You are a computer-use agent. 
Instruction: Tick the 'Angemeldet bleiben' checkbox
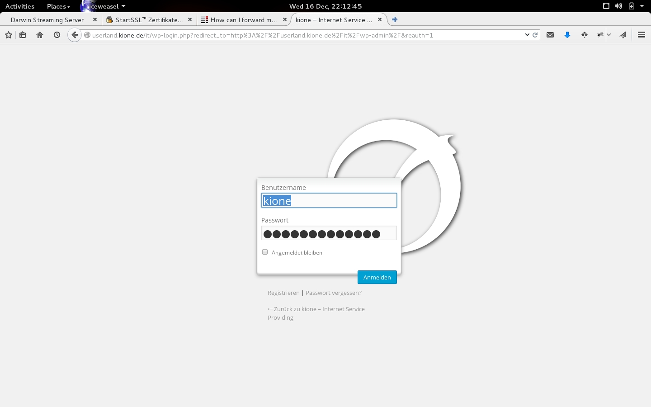pos(265,252)
